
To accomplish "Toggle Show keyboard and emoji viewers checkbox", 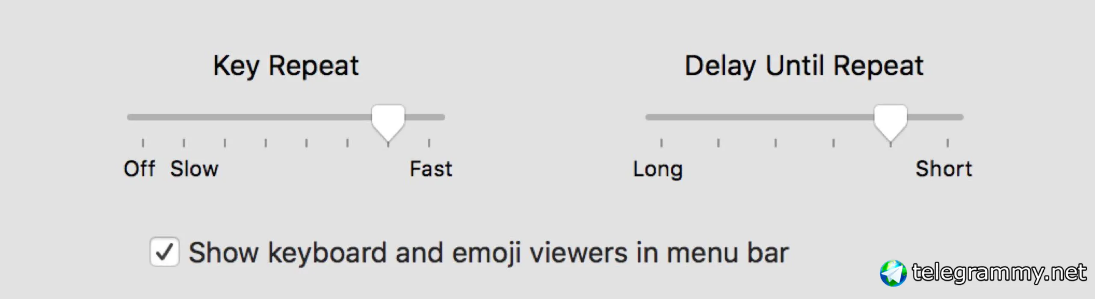I will [x=164, y=252].
